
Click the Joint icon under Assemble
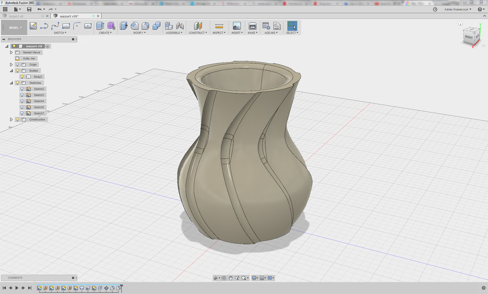[x=180, y=26]
